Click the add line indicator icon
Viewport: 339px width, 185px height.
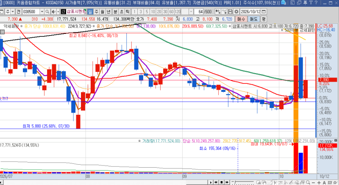225,12
